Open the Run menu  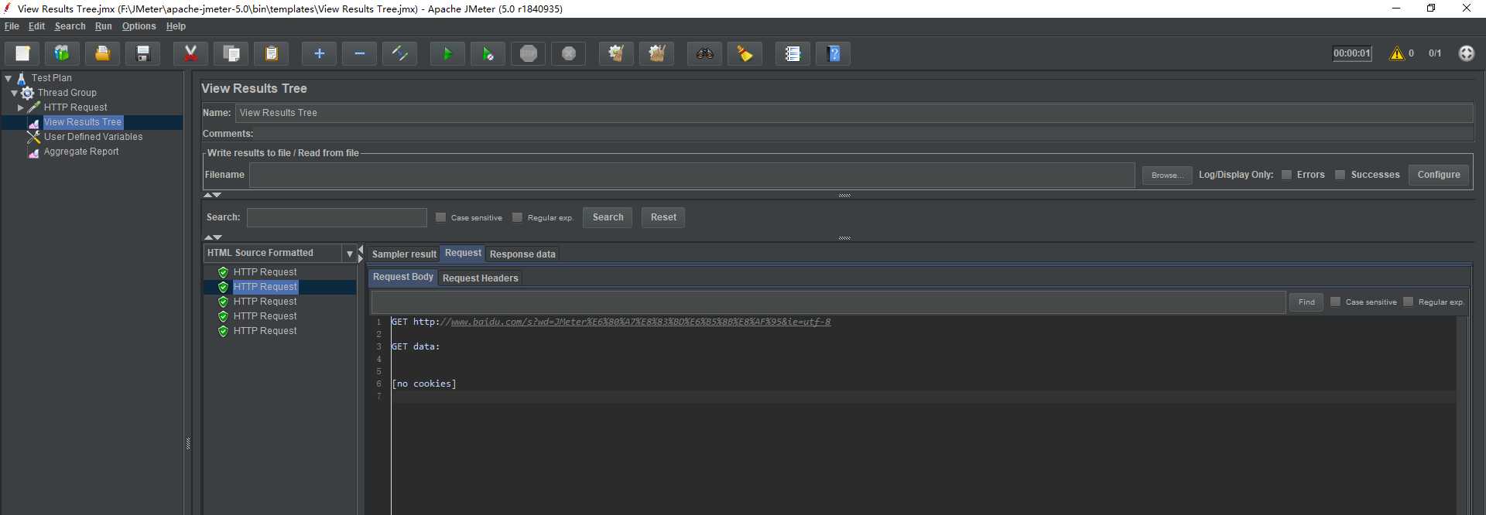point(104,26)
